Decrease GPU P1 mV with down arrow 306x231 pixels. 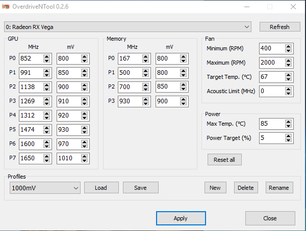click(x=84, y=75)
